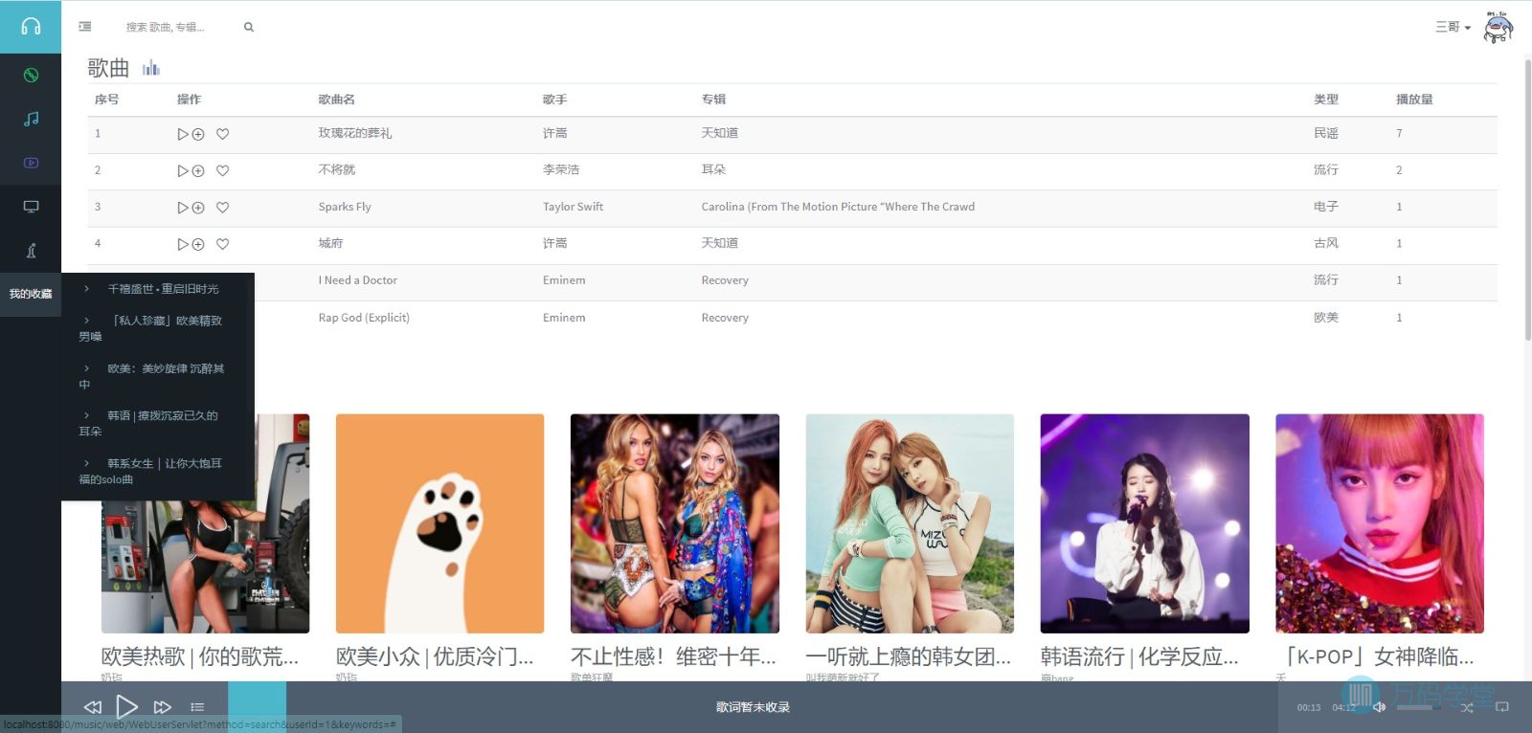This screenshot has height=733, width=1532.
Task: Play the song 城府
Action: click(183, 244)
